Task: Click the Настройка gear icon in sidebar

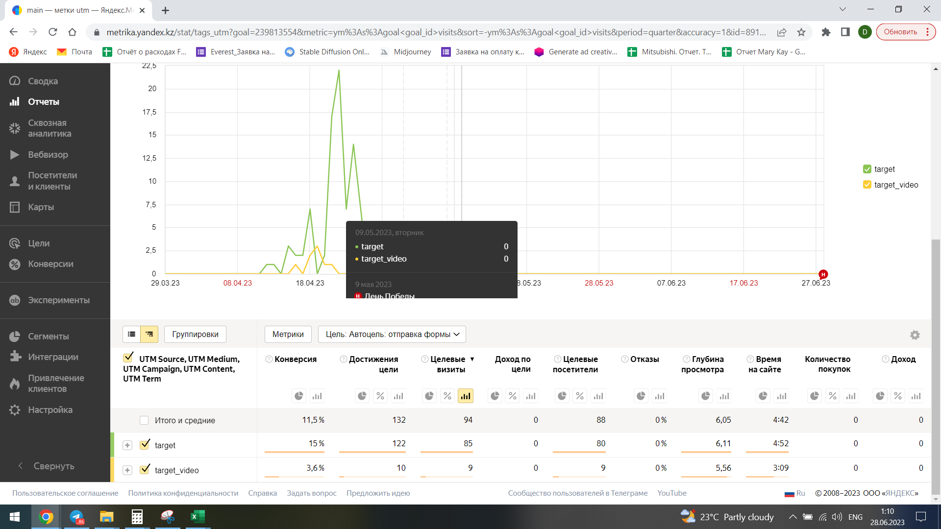Action: [x=15, y=410]
